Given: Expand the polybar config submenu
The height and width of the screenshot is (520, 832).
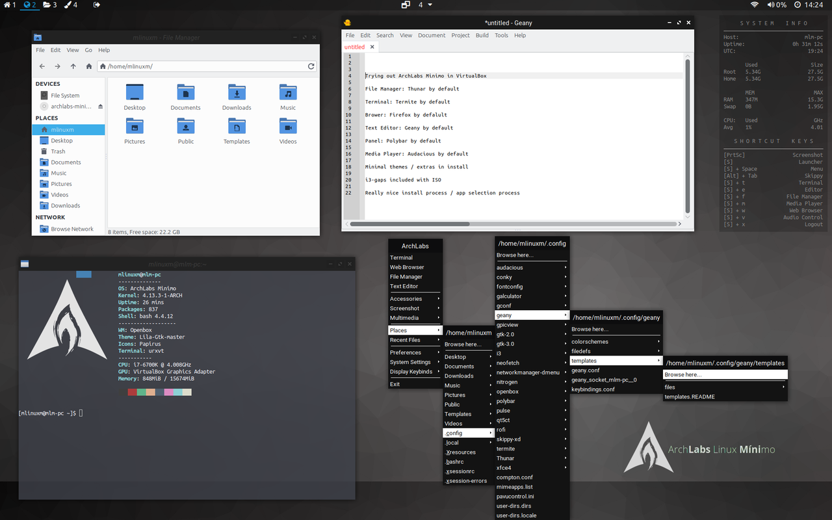Looking at the screenshot, I should [531, 401].
